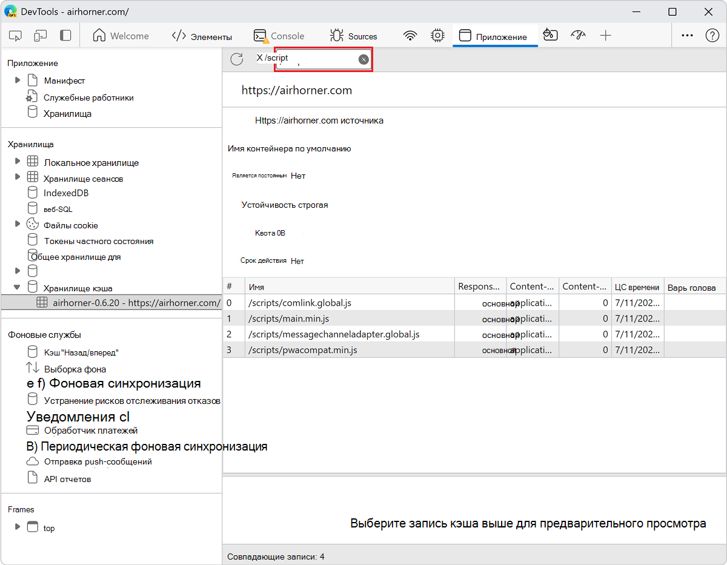
Task: Open the Welcome tab
Action: pyautogui.click(x=121, y=36)
